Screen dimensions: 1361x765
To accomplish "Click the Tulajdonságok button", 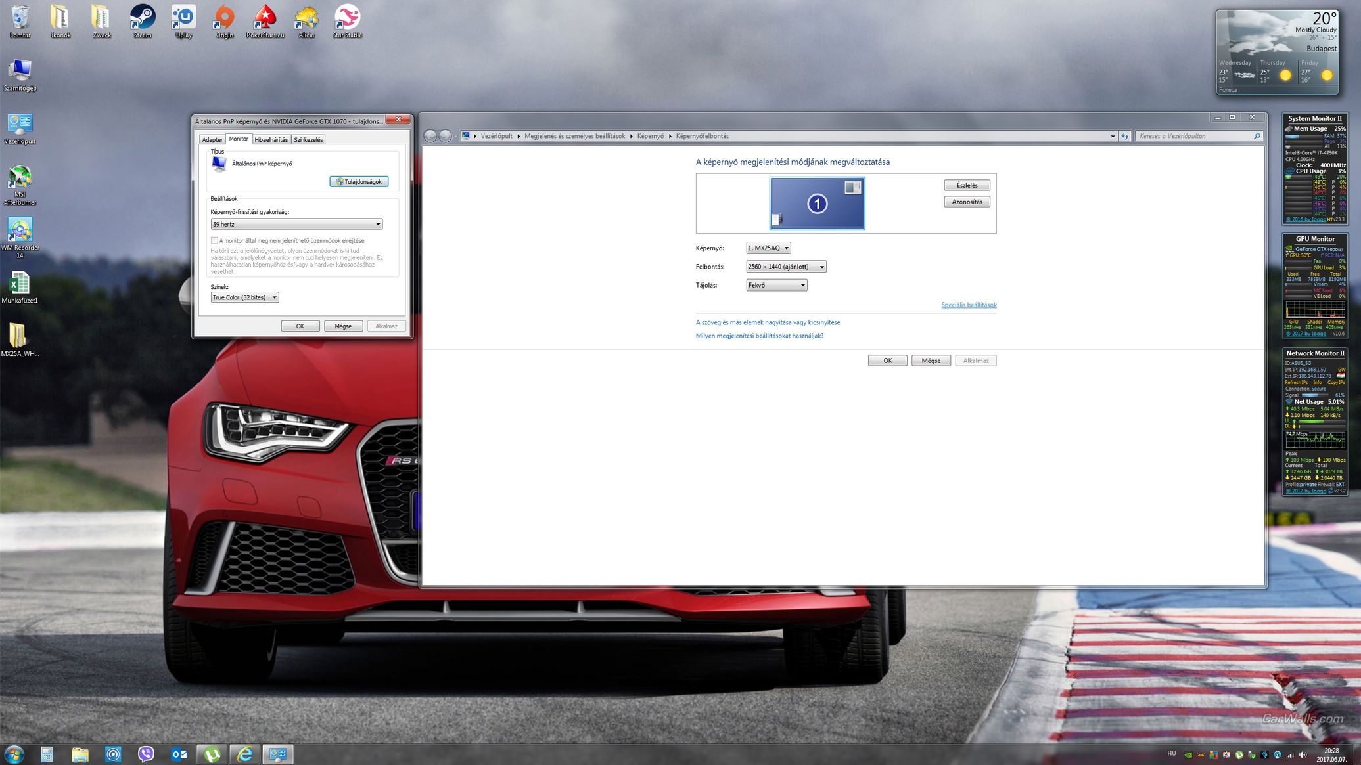I will (x=359, y=182).
